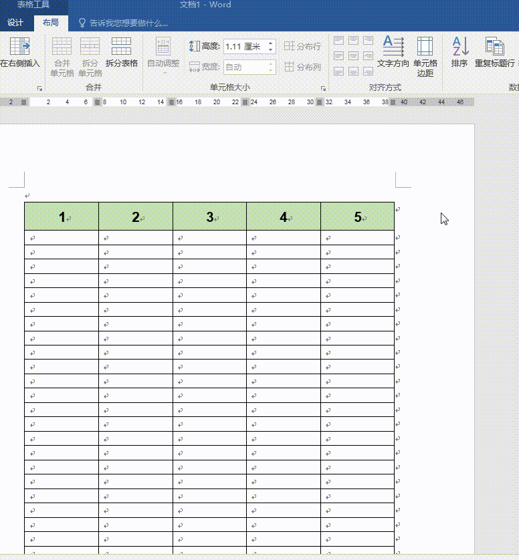Click the paragraph mark above the table
This screenshot has width=519, height=560.
tap(27, 195)
